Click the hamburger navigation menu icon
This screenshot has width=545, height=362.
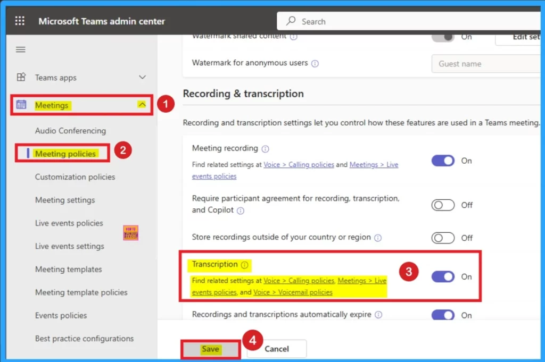tap(21, 49)
